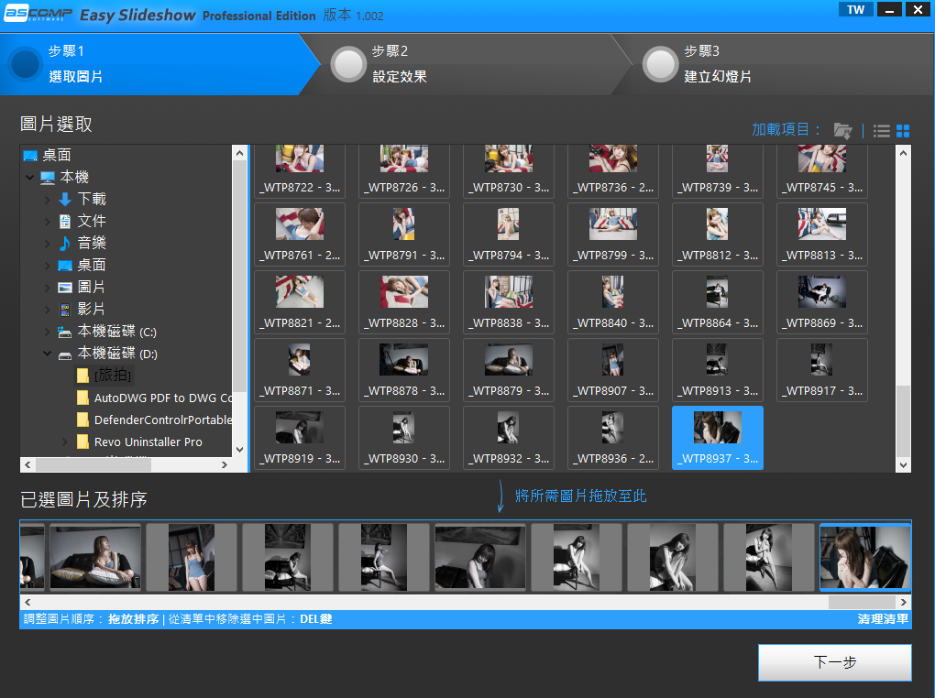
Task: Select the 下載 download folder icon
Action: [65, 199]
